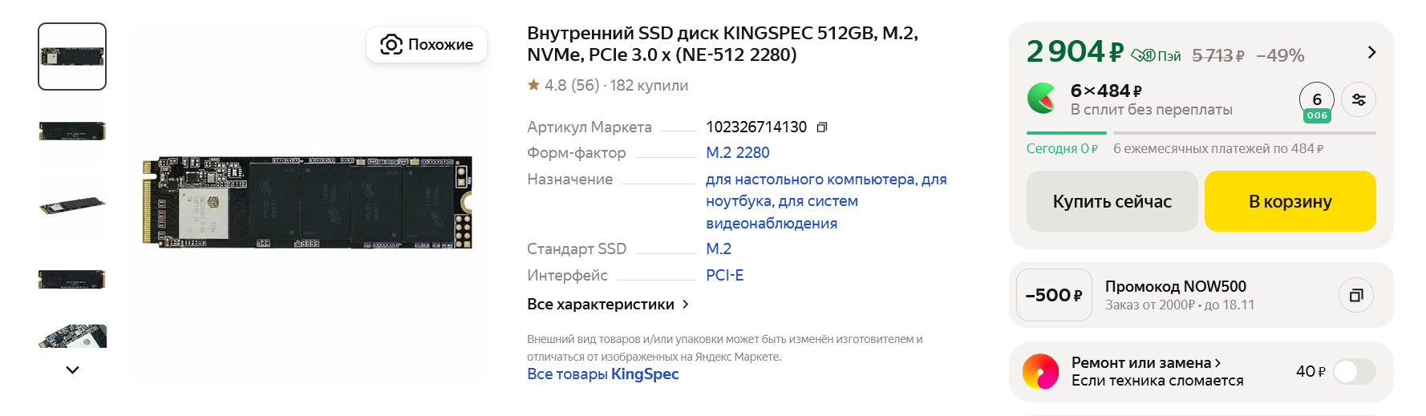Open Ремонт или замена details link
1426x416 pixels.
pos(1145,363)
